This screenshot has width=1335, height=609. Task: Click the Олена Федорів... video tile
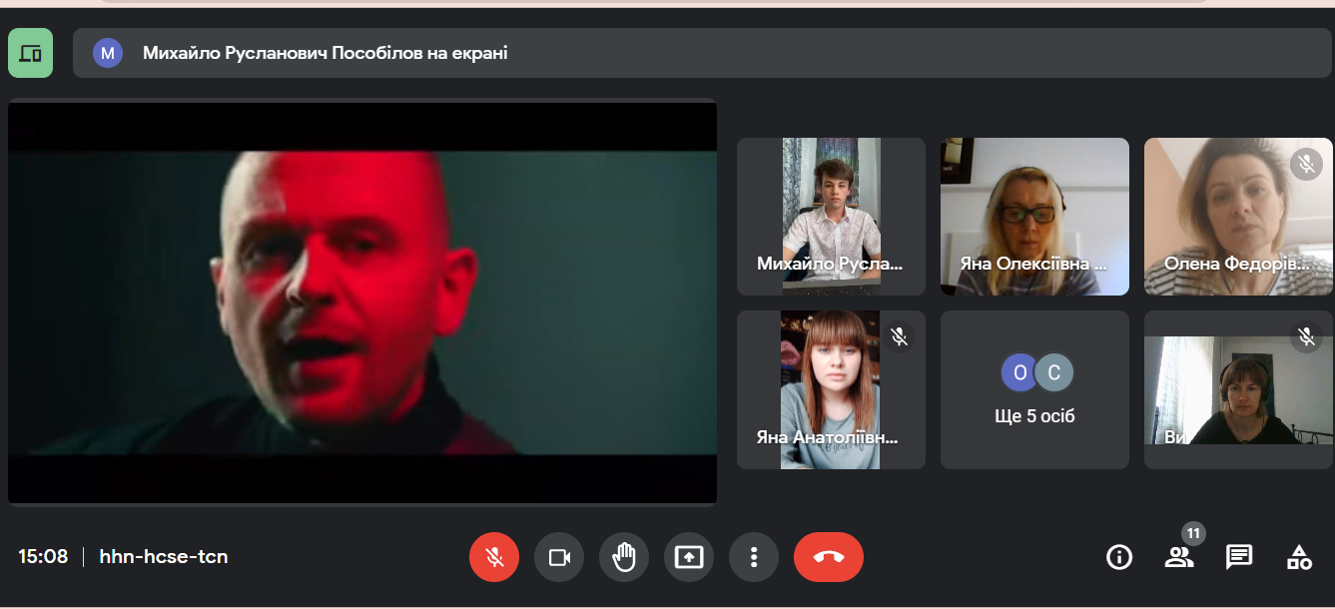tap(1238, 217)
